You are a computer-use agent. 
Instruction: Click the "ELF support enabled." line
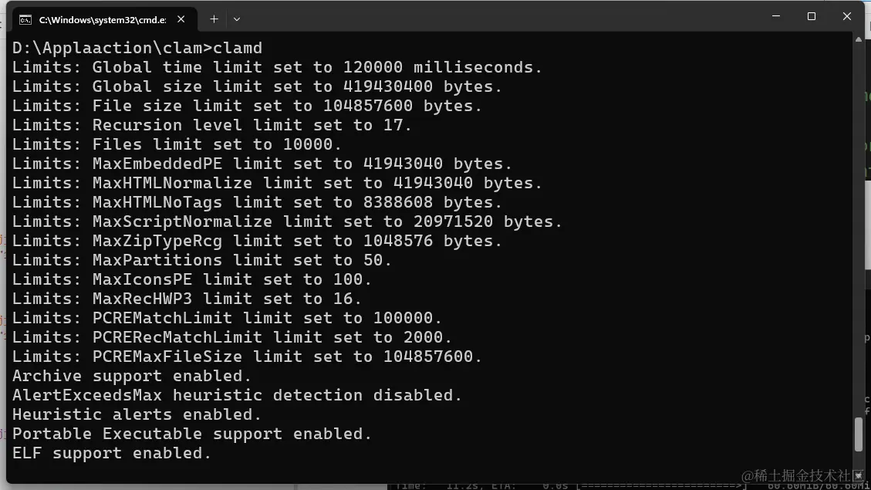point(112,453)
